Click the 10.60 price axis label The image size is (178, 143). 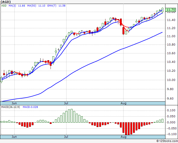(171, 53)
